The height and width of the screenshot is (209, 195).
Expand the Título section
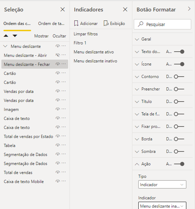pos(137,102)
